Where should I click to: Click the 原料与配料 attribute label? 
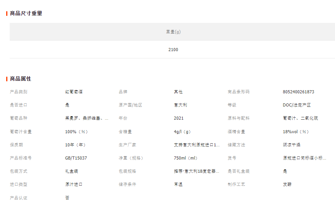click(x=238, y=118)
